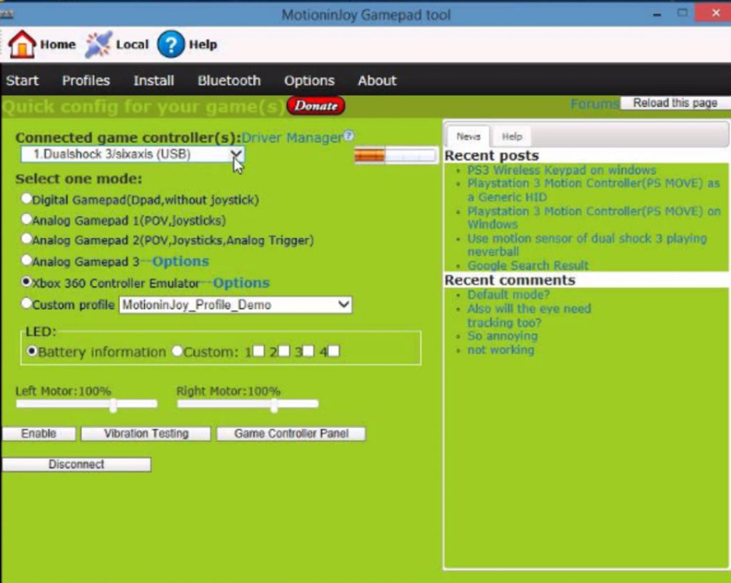Screen dimensions: 731x583
Task: Open the Install menu
Action: click(154, 81)
